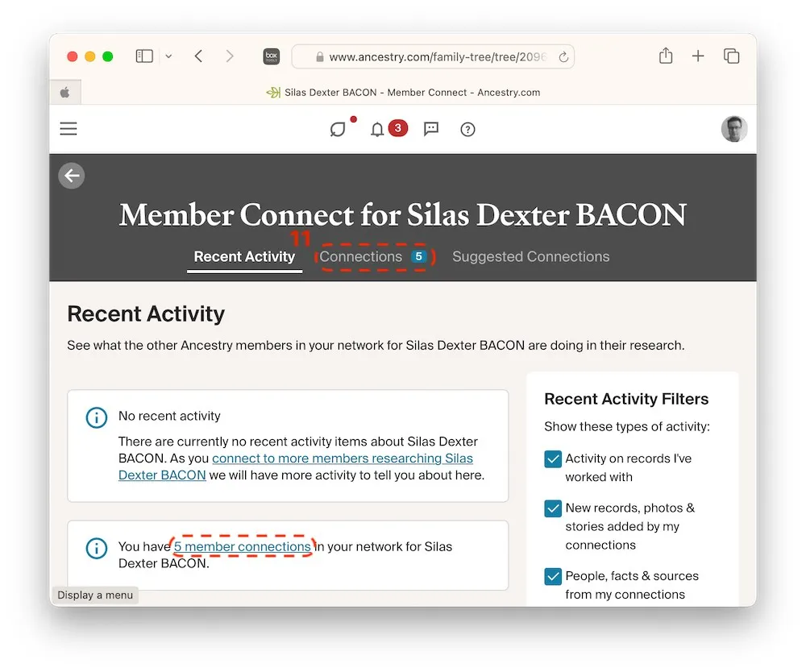Open the sidebar options chevron dropdown
Viewport: 806px width, 672px height.
point(168,56)
